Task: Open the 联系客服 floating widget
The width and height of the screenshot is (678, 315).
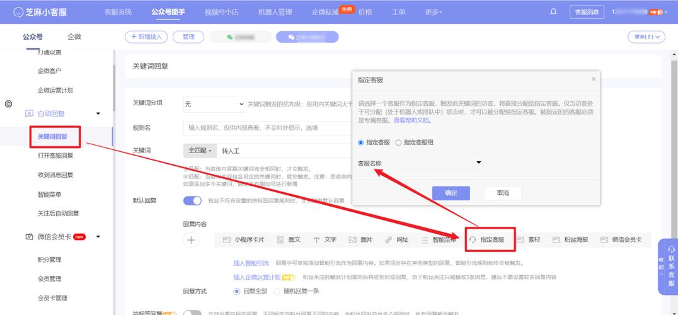Action: (x=671, y=266)
